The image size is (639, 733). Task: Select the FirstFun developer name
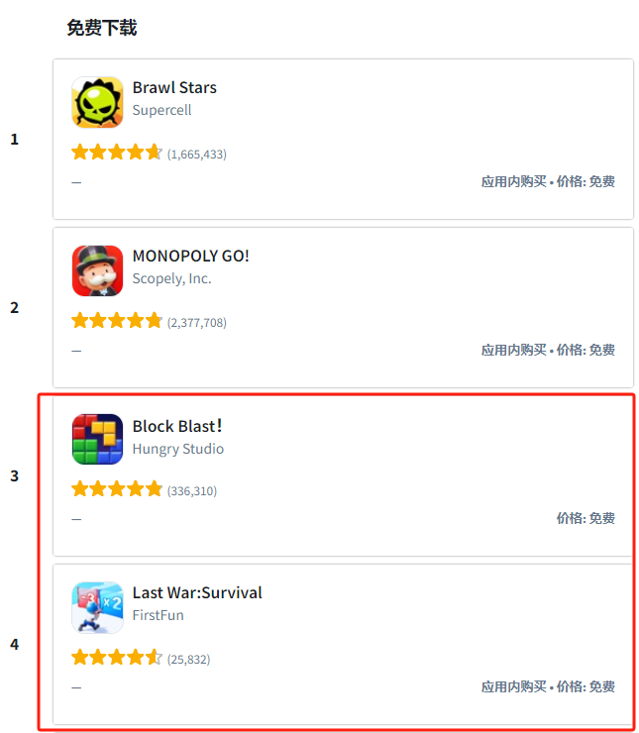click(158, 615)
